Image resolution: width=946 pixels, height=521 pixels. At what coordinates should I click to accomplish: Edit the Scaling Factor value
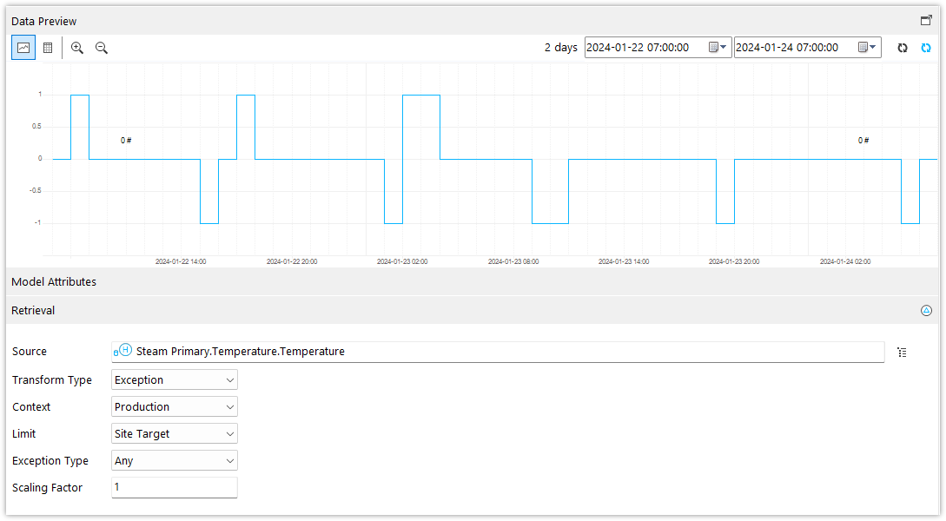pos(174,487)
